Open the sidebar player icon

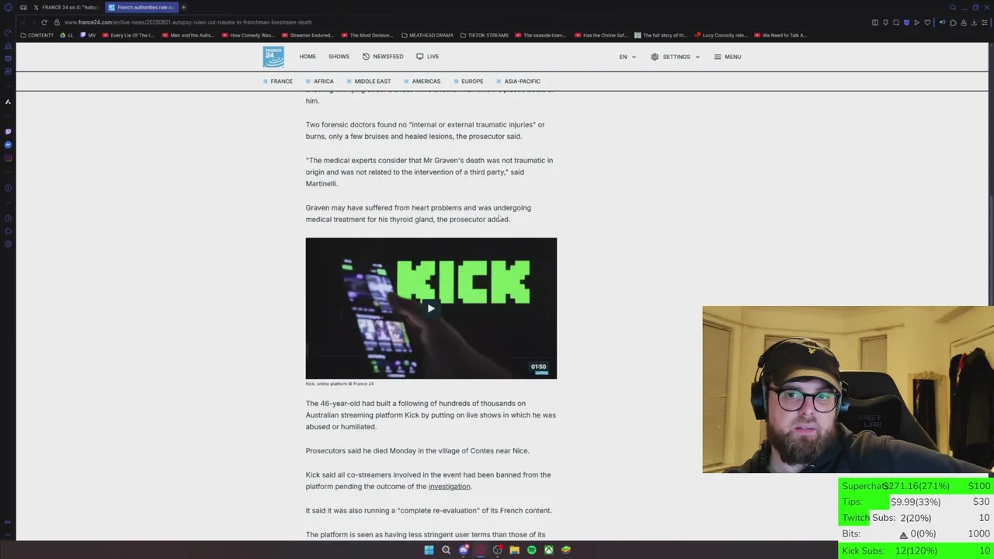(8, 188)
